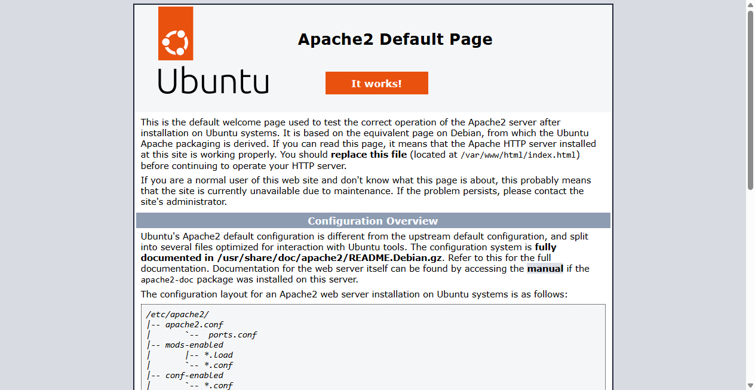Screen dimensions: 755x390
Task: Click the "mods-enabled" tree entry
Action: (x=194, y=345)
